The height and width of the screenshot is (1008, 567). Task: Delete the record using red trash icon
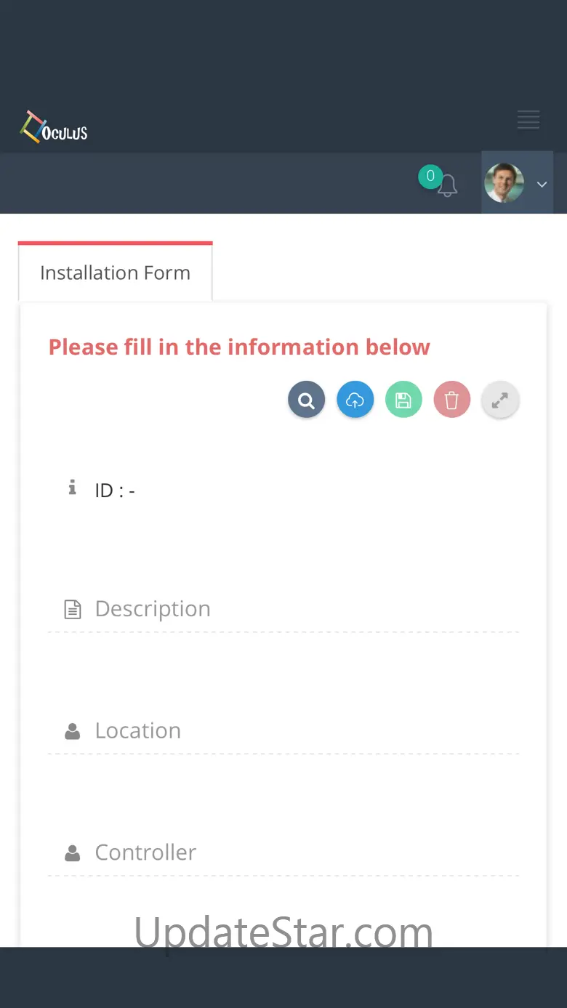452,400
